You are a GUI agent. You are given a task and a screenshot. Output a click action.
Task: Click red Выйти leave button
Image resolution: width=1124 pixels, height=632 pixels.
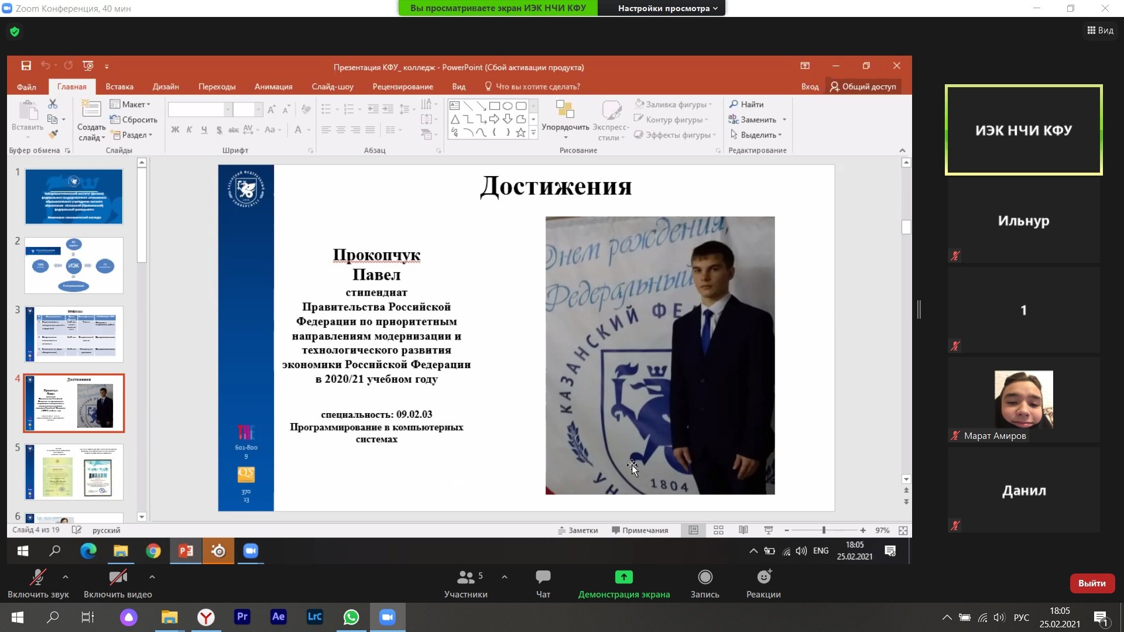1092,583
